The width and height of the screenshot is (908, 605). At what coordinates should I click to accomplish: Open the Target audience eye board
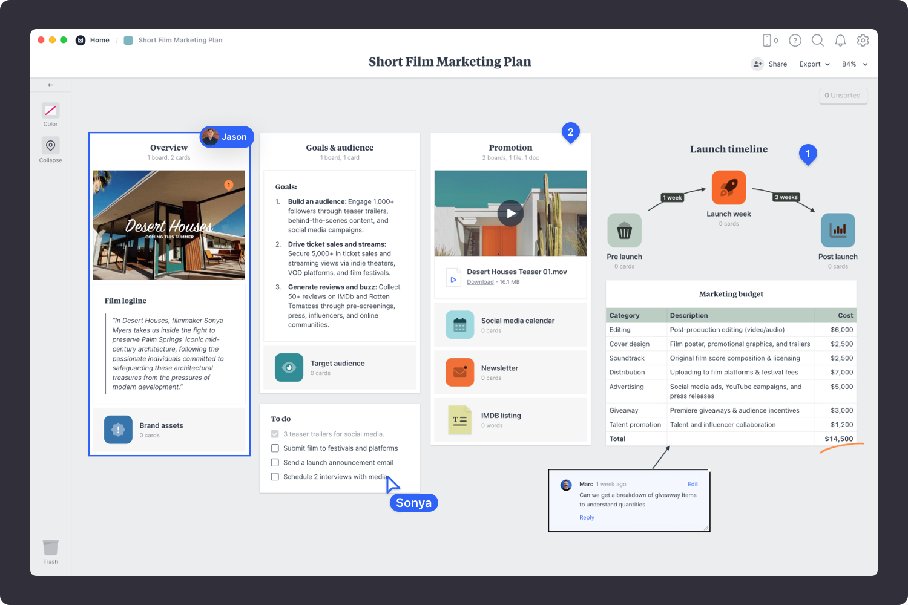[x=289, y=368]
